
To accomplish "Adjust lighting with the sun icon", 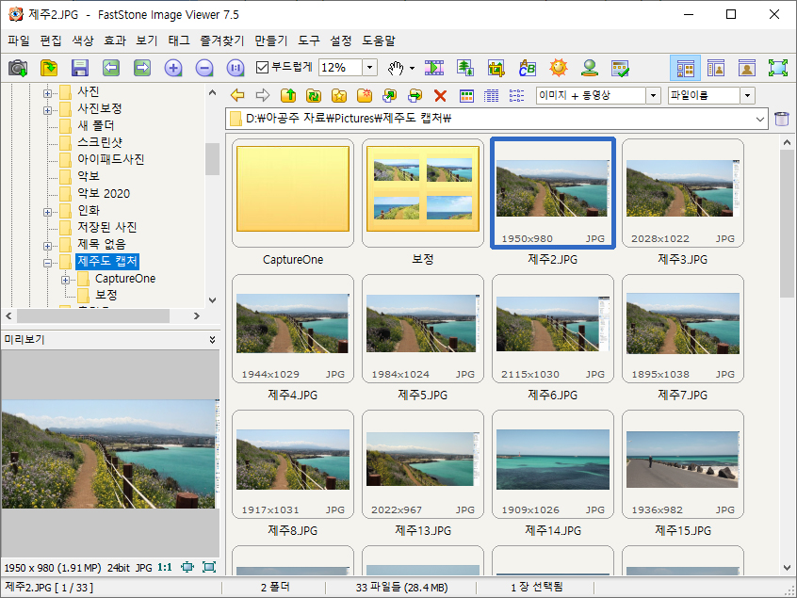I will pyautogui.click(x=558, y=68).
